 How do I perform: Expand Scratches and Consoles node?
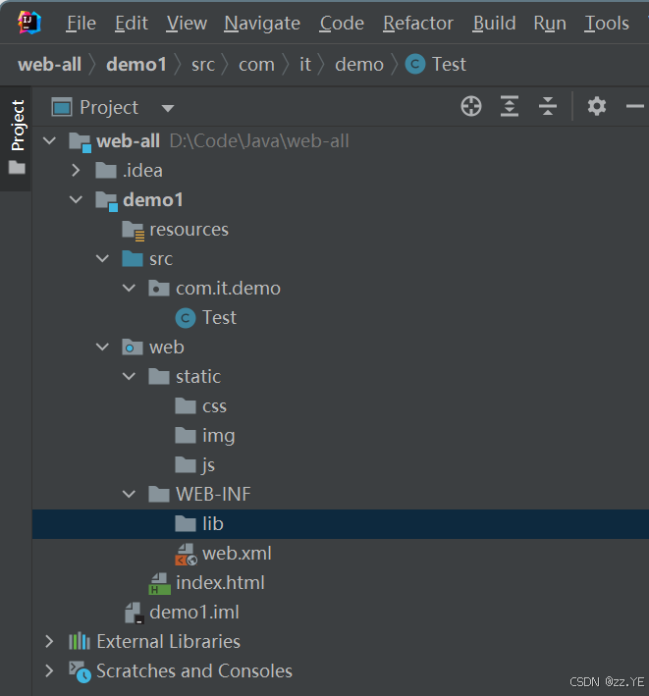pos(49,670)
